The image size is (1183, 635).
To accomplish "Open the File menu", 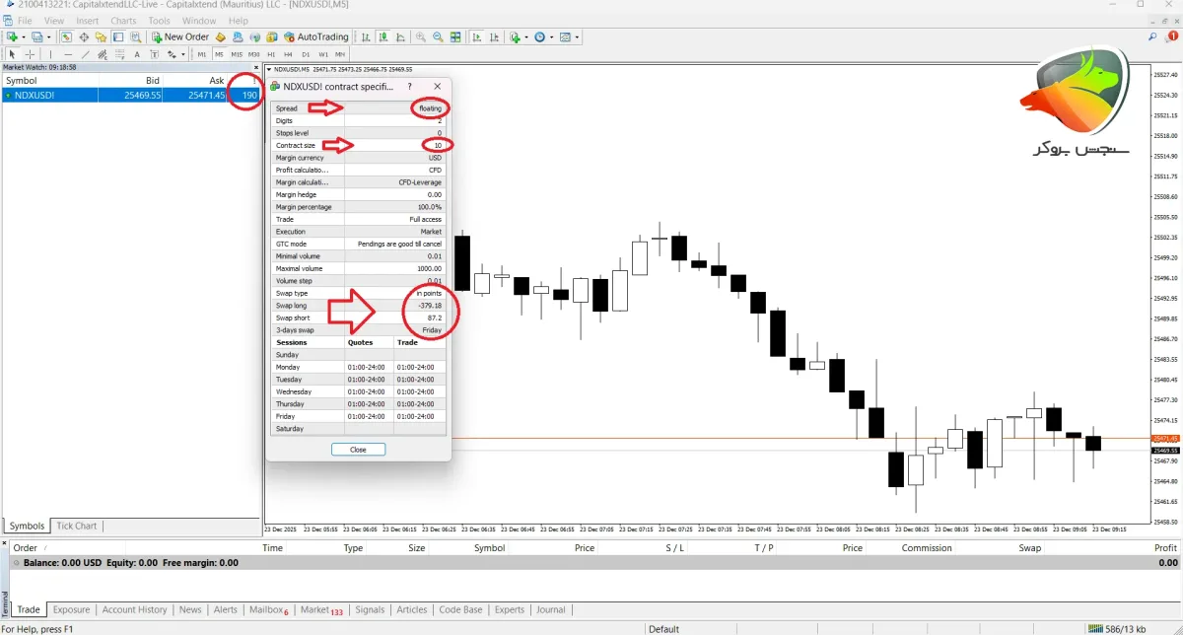I will 24,21.
